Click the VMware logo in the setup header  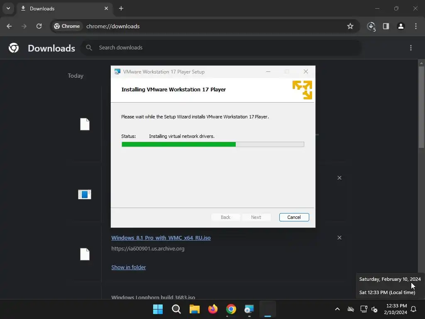[302, 90]
